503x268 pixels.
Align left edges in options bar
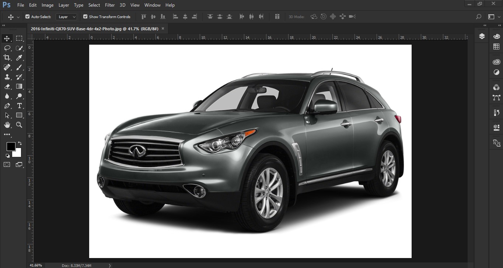[175, 17]
